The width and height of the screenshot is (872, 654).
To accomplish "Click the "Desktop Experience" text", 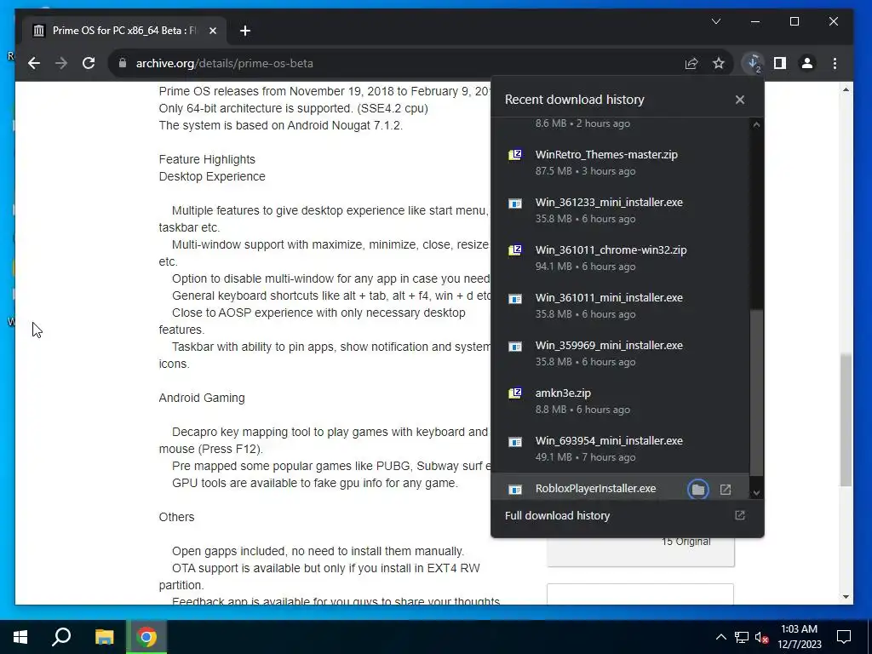I will coord(212,176).
